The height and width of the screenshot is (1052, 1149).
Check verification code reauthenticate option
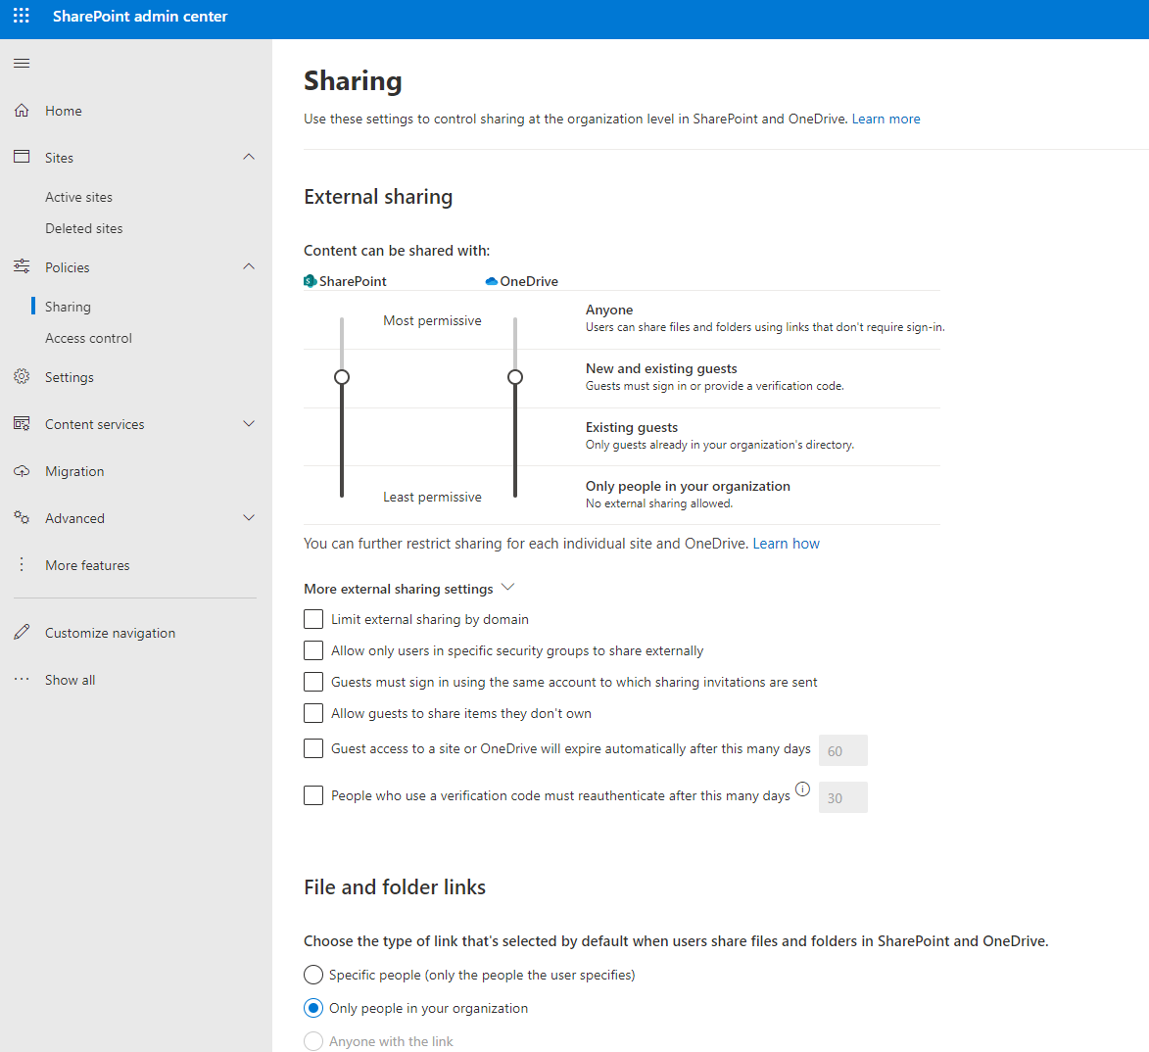click(313, 795)
